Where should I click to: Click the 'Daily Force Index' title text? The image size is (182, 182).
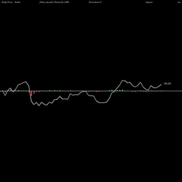11,2
